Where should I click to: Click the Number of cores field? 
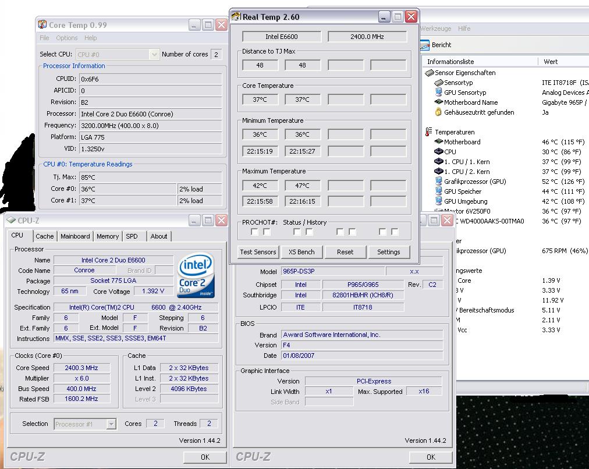pyautogui.click(x=216, y=55)
